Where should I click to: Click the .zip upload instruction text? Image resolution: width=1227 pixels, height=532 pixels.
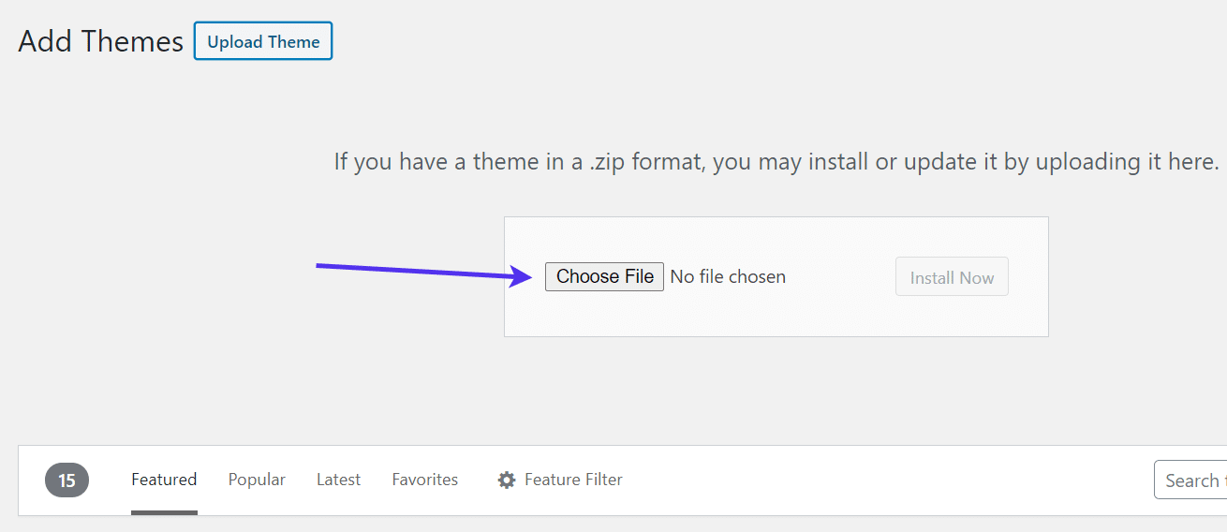[776, 161]
